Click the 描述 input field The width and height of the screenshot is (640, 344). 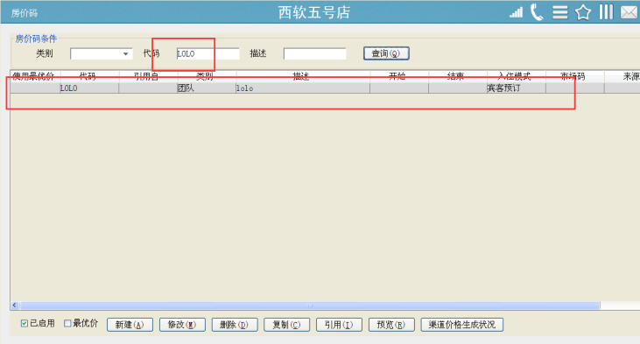tap(314, 54)
